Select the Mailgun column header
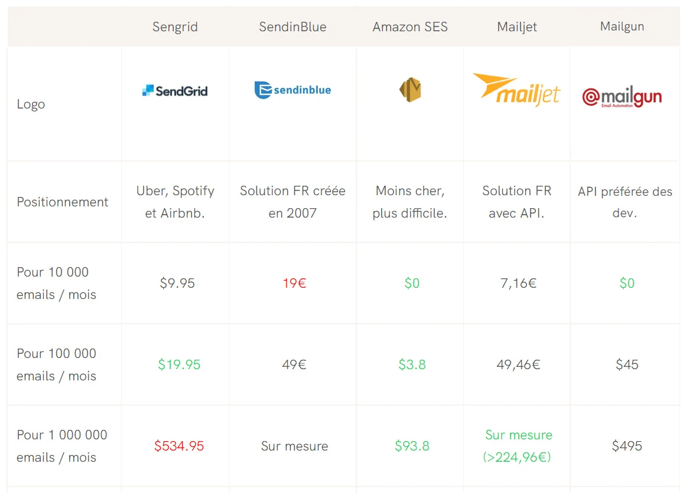 (622, 27)
